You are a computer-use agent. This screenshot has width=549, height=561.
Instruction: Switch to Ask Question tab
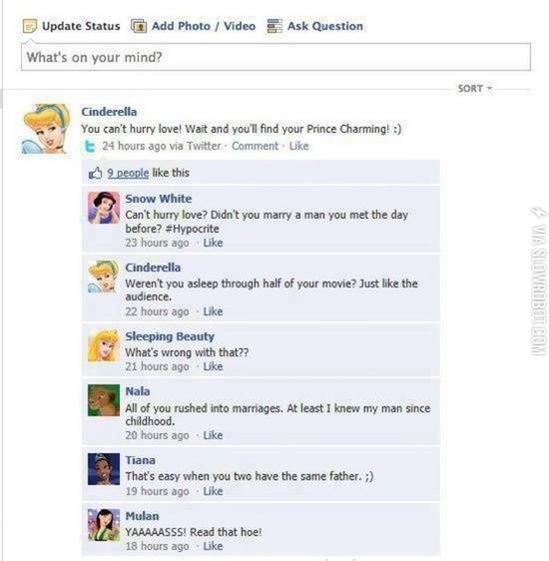[315, 26]
